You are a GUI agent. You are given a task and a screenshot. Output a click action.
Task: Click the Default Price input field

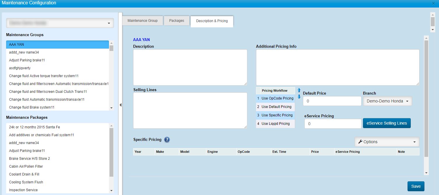point(332,101)
